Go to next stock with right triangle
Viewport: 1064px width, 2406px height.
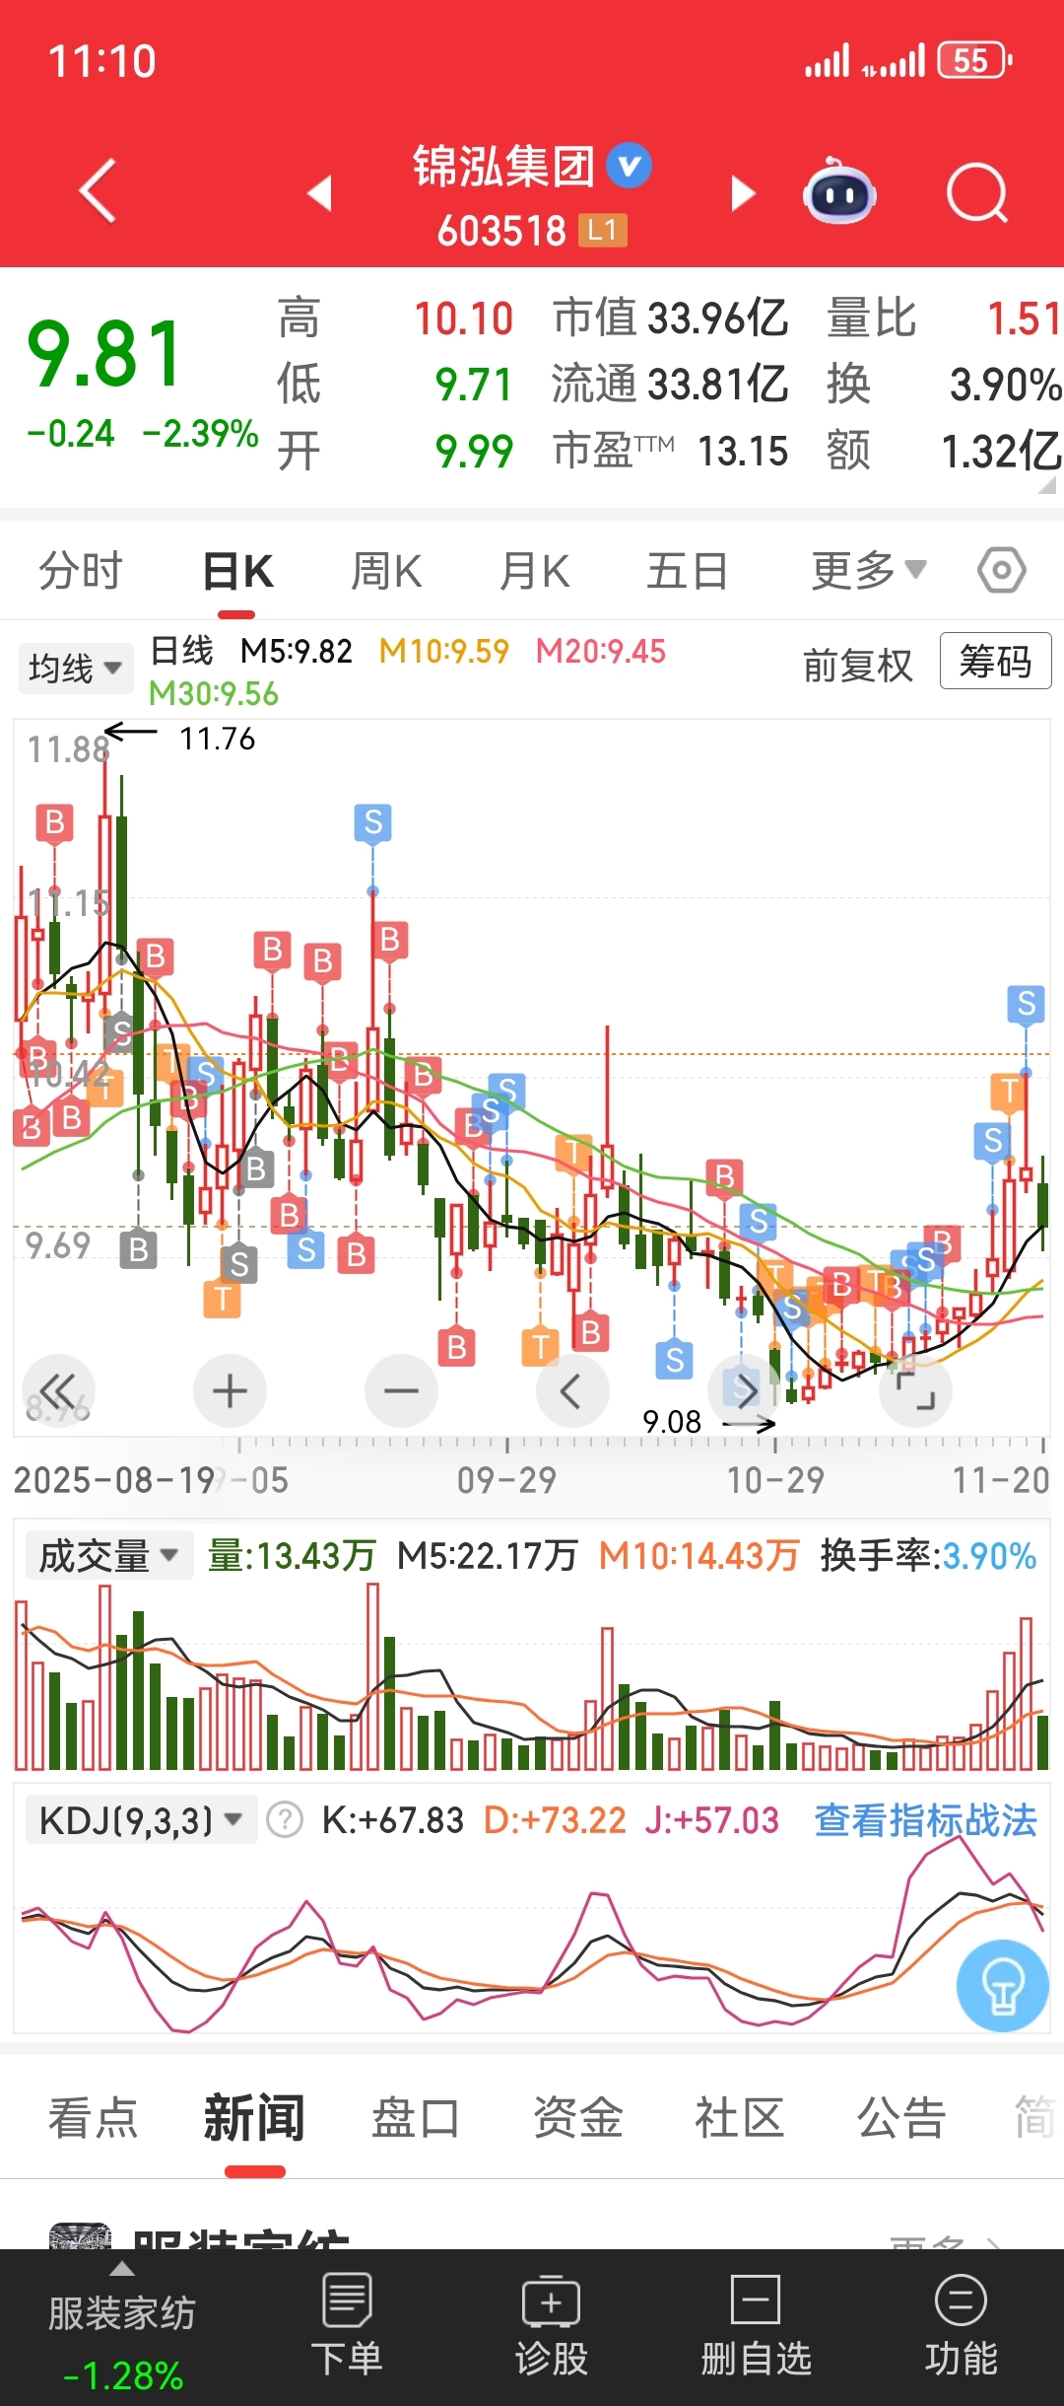(743, 193)
